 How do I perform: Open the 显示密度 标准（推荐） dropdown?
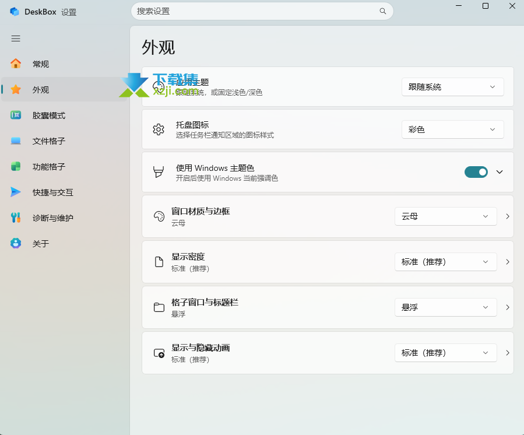(446, 262)
